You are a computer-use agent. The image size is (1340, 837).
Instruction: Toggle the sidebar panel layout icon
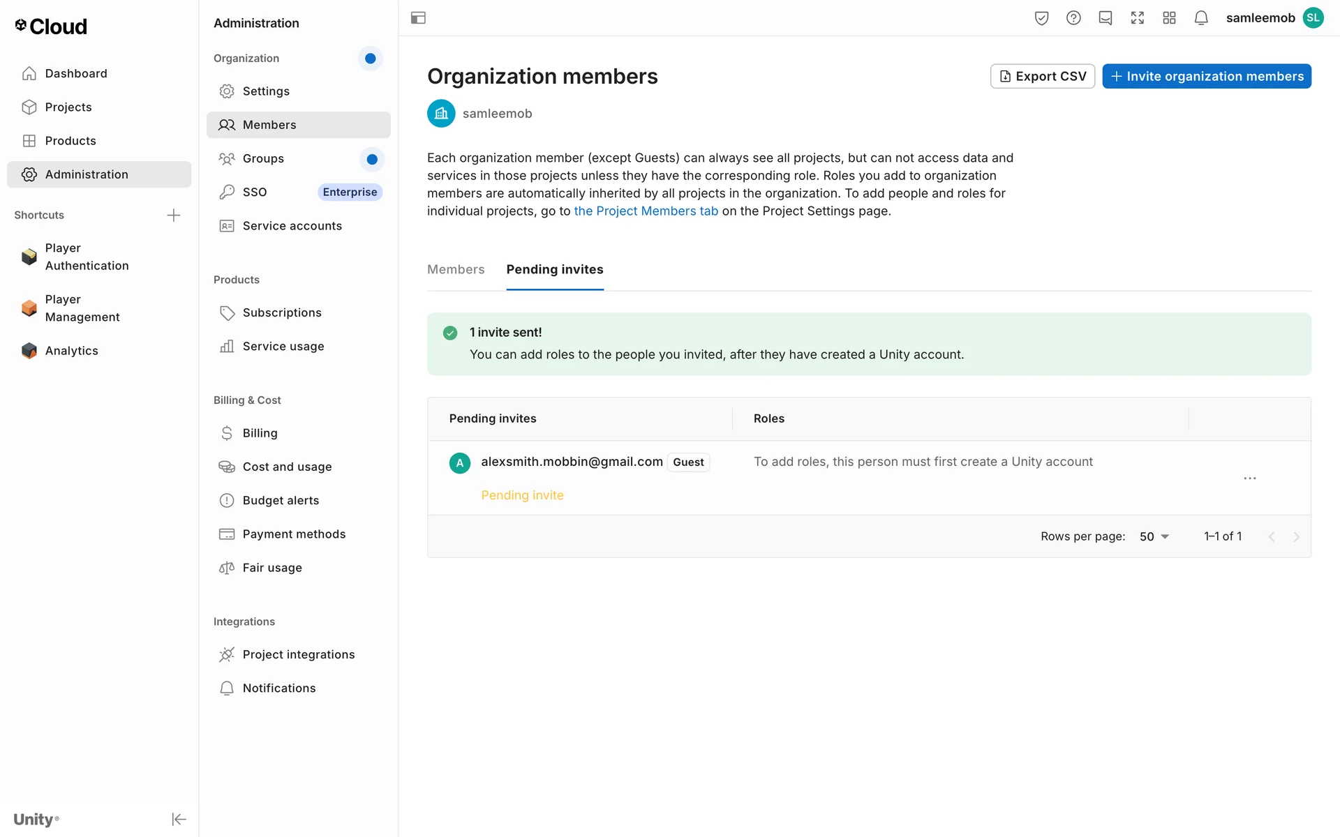[418, 18]
